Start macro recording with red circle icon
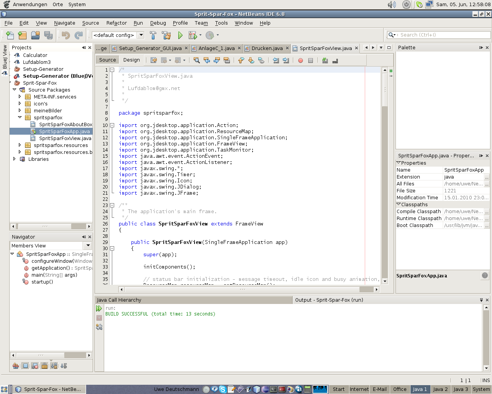This screenshot has width=492, height=394. click(x=301, y=60)
